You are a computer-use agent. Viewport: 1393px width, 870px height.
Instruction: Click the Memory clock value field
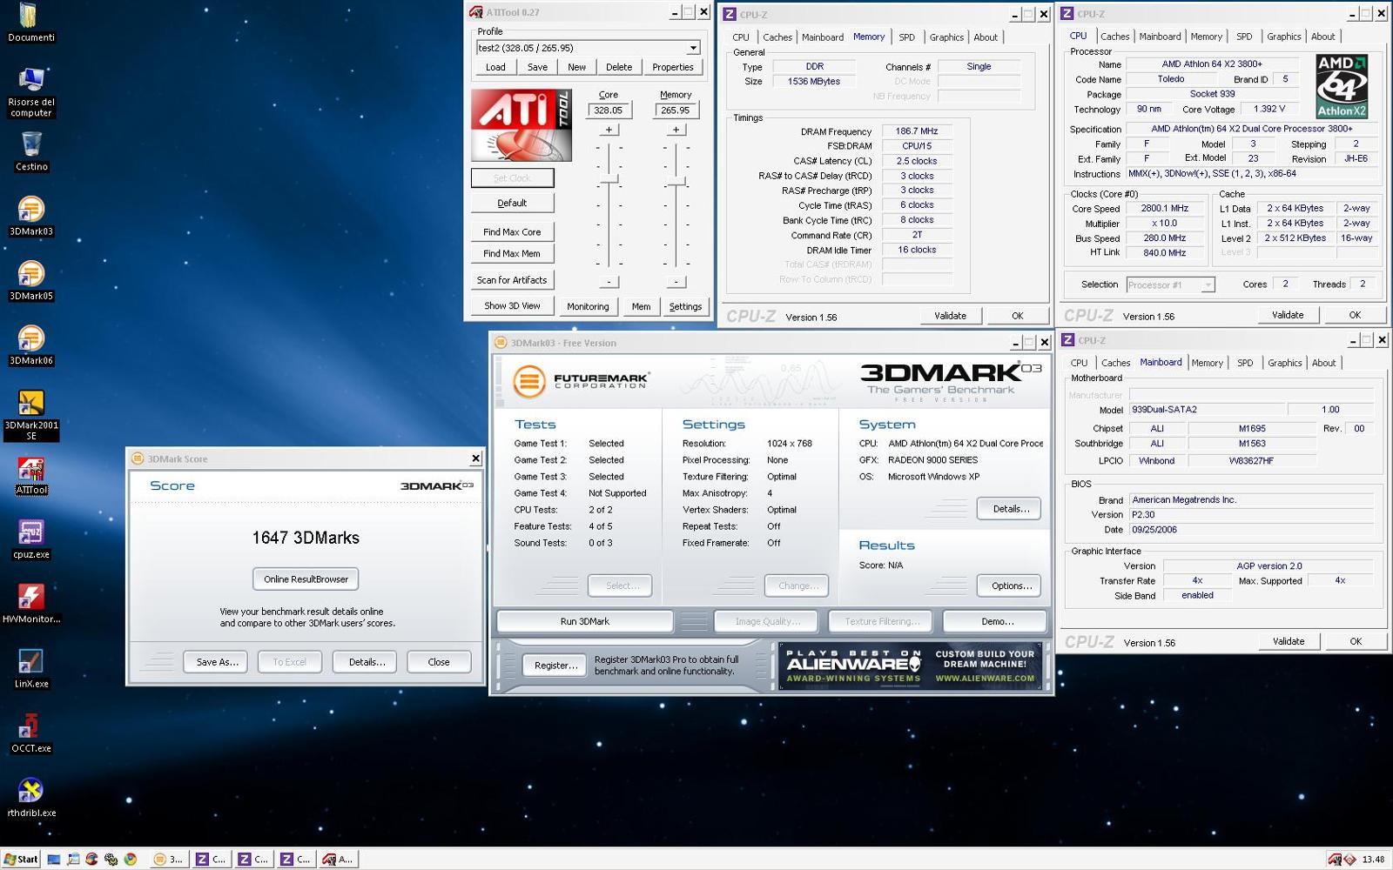pyautogui.click(x=676, y=110)
